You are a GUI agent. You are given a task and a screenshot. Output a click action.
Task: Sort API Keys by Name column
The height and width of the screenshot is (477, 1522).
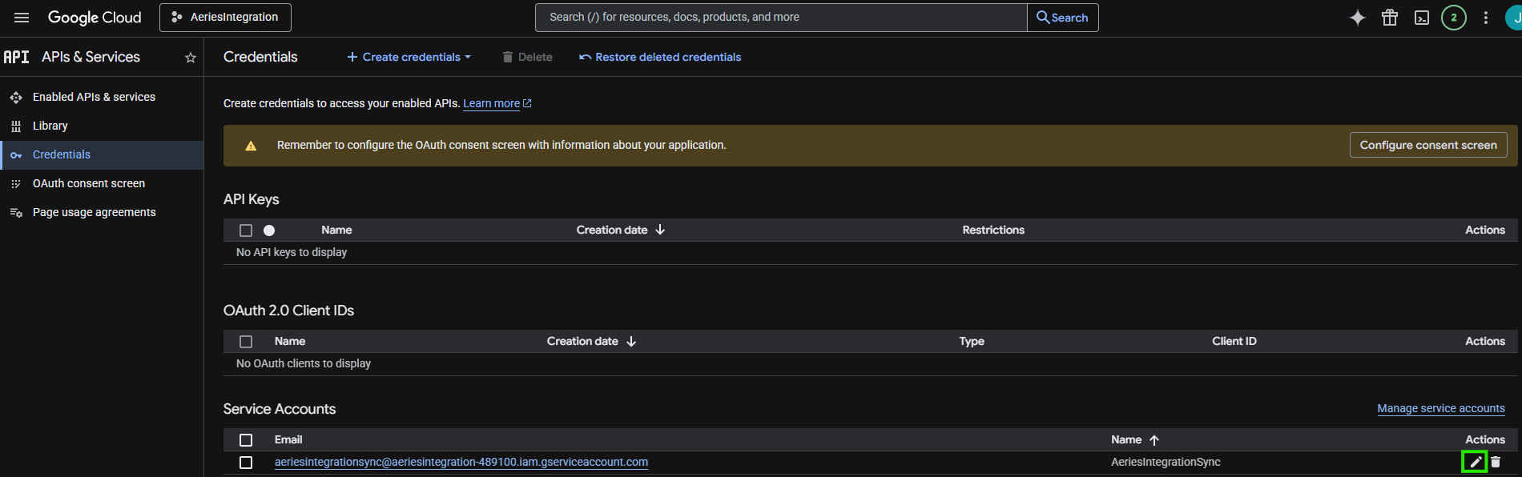click(336, 230)
